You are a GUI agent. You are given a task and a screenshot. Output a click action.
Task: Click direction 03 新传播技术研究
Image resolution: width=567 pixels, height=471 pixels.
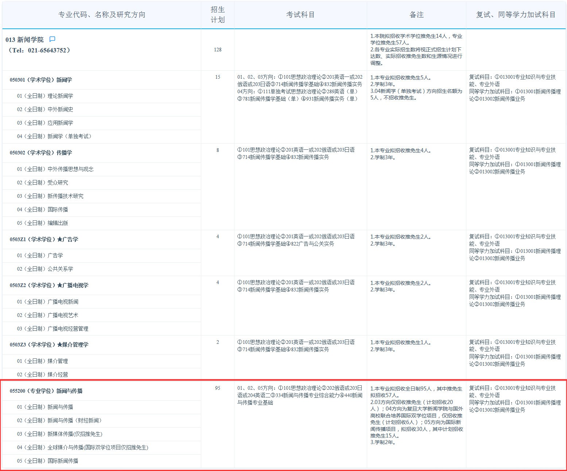tap(50, 196)
